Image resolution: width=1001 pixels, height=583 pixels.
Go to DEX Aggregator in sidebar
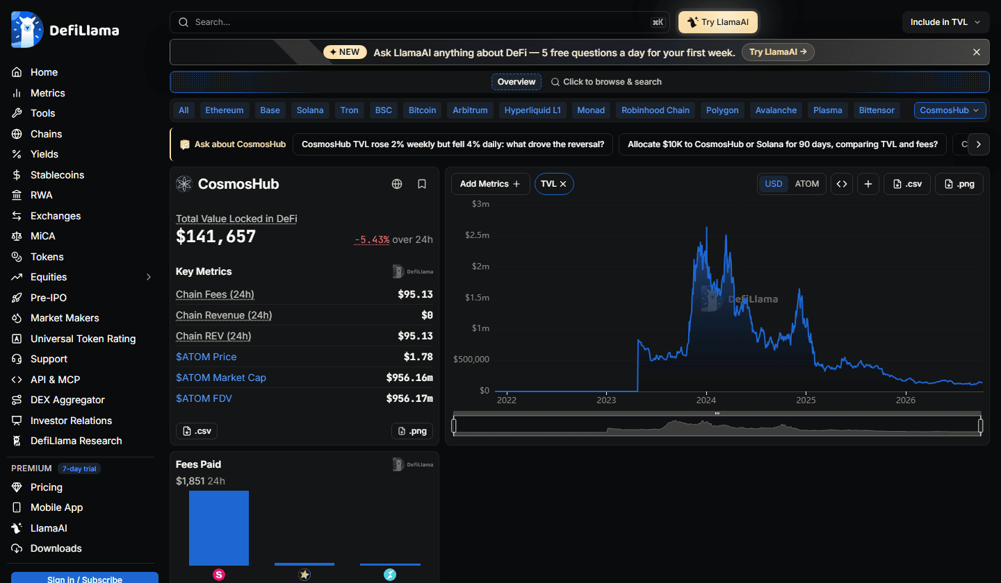coord(67,400)
